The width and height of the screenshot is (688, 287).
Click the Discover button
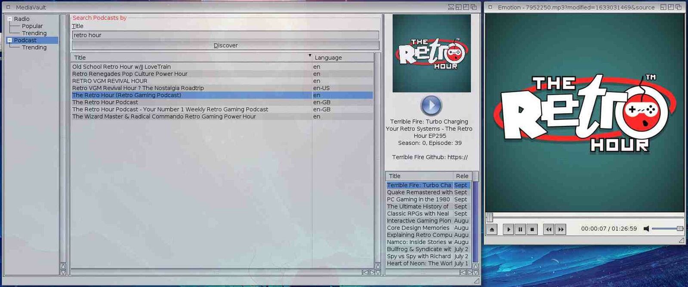pos(225,46)
